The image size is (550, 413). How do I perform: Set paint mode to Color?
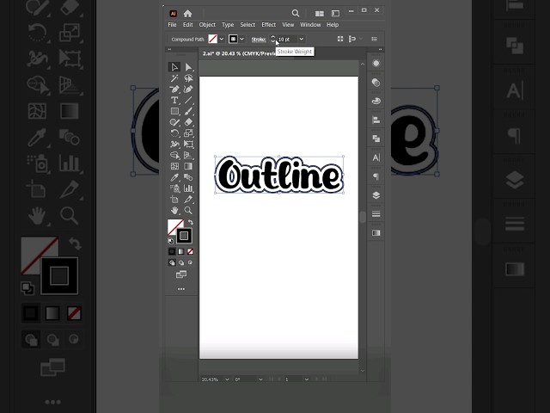click(172, 251)
